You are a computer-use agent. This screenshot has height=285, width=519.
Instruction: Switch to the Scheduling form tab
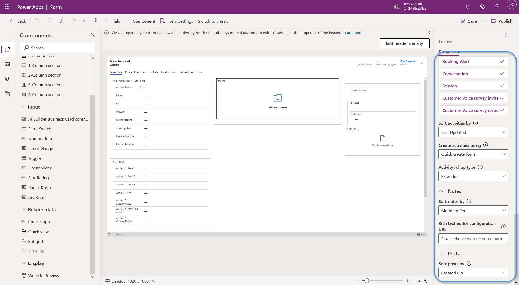tap(186, 72)
